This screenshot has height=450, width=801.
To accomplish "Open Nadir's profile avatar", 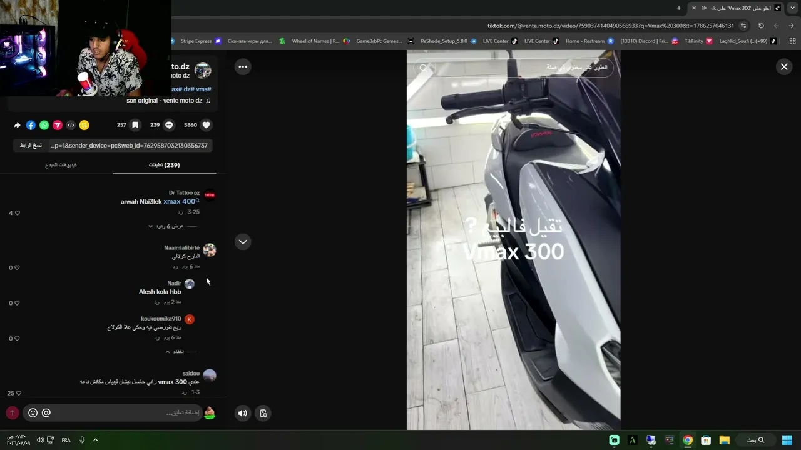I will (190, 284).
